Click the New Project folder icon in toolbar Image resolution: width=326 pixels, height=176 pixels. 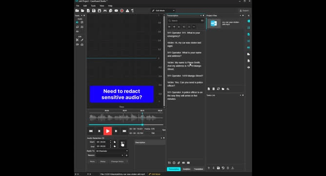tap(77, 11)
